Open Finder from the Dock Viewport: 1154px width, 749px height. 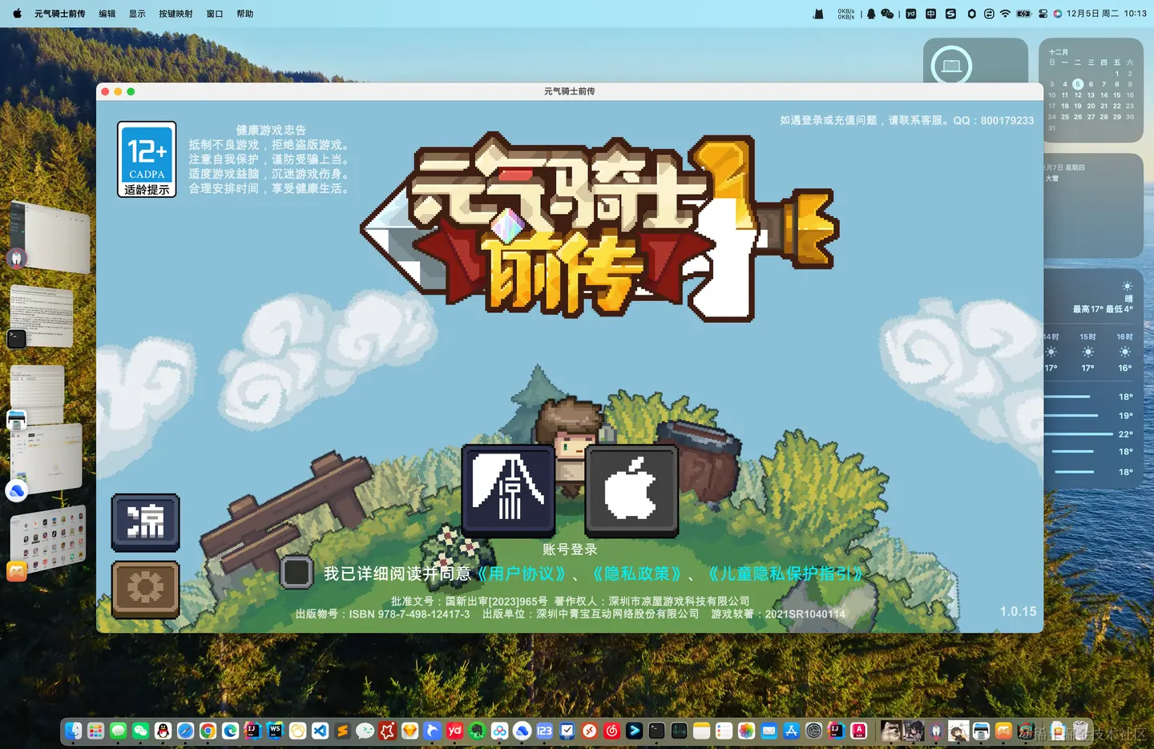(x=72, y=731)
